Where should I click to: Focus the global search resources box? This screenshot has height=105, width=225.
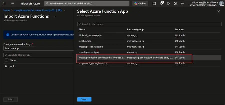point(87,4)
